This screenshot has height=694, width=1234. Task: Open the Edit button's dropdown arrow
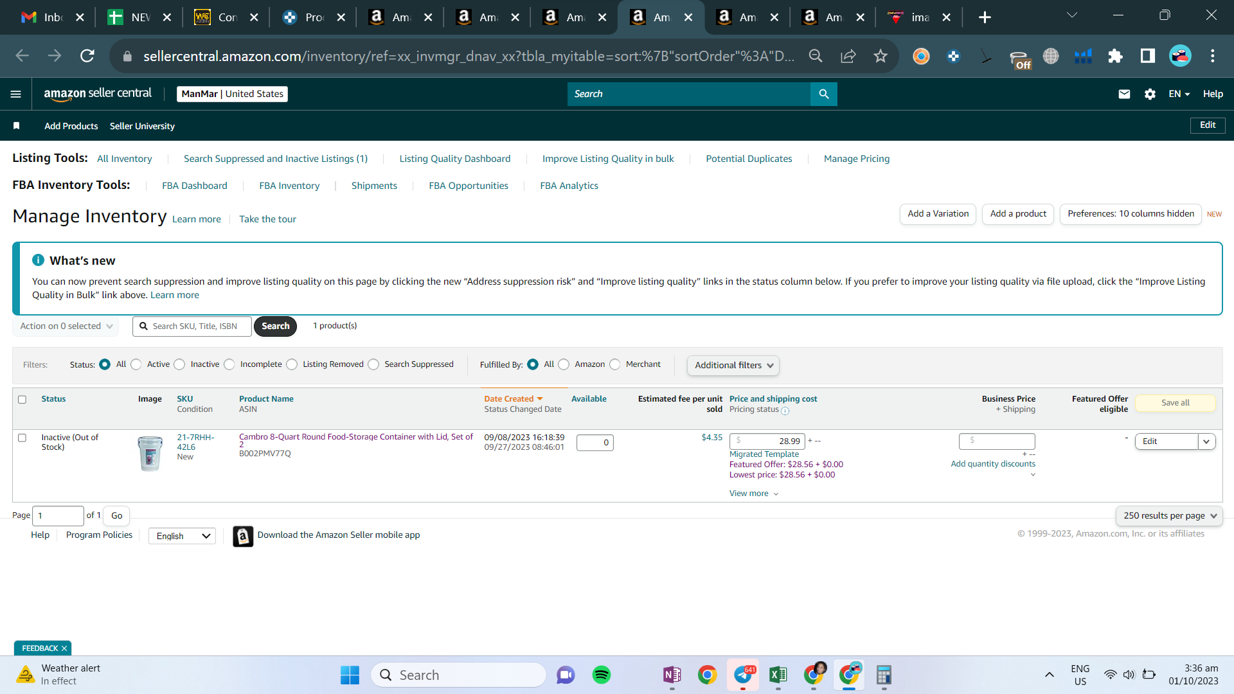pyautogui.click(x=1207, y=441)
